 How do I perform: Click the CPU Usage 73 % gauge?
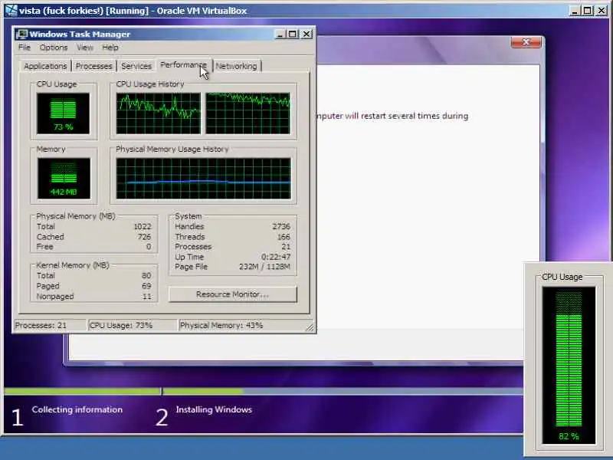click(x=63, y=113)
